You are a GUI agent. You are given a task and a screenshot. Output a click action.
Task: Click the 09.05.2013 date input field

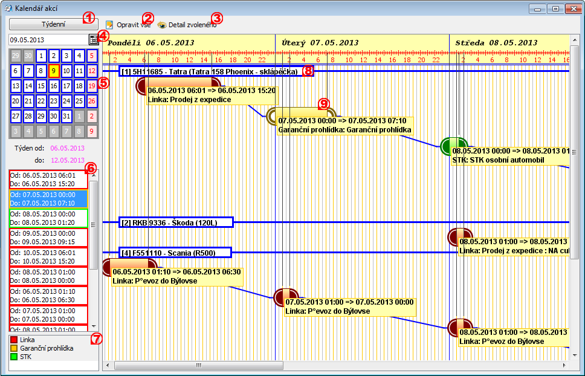[x=47, y=39]
